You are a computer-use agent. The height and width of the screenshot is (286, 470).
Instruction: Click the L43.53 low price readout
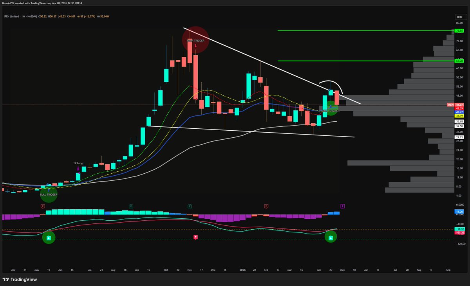click(x=63, y=17)
